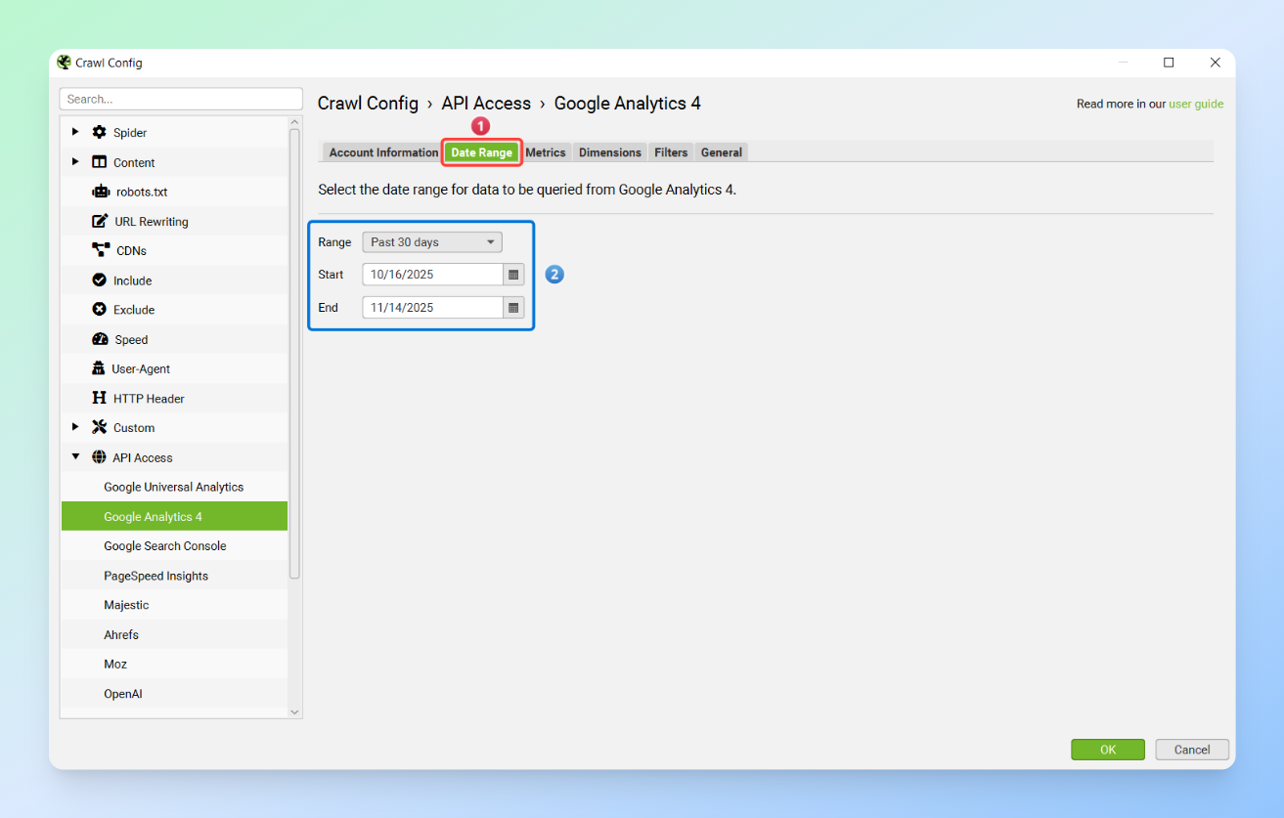Screen dimensions: 1284x818
Task: Click the sidebar Search field
Action: pos(181,99)
